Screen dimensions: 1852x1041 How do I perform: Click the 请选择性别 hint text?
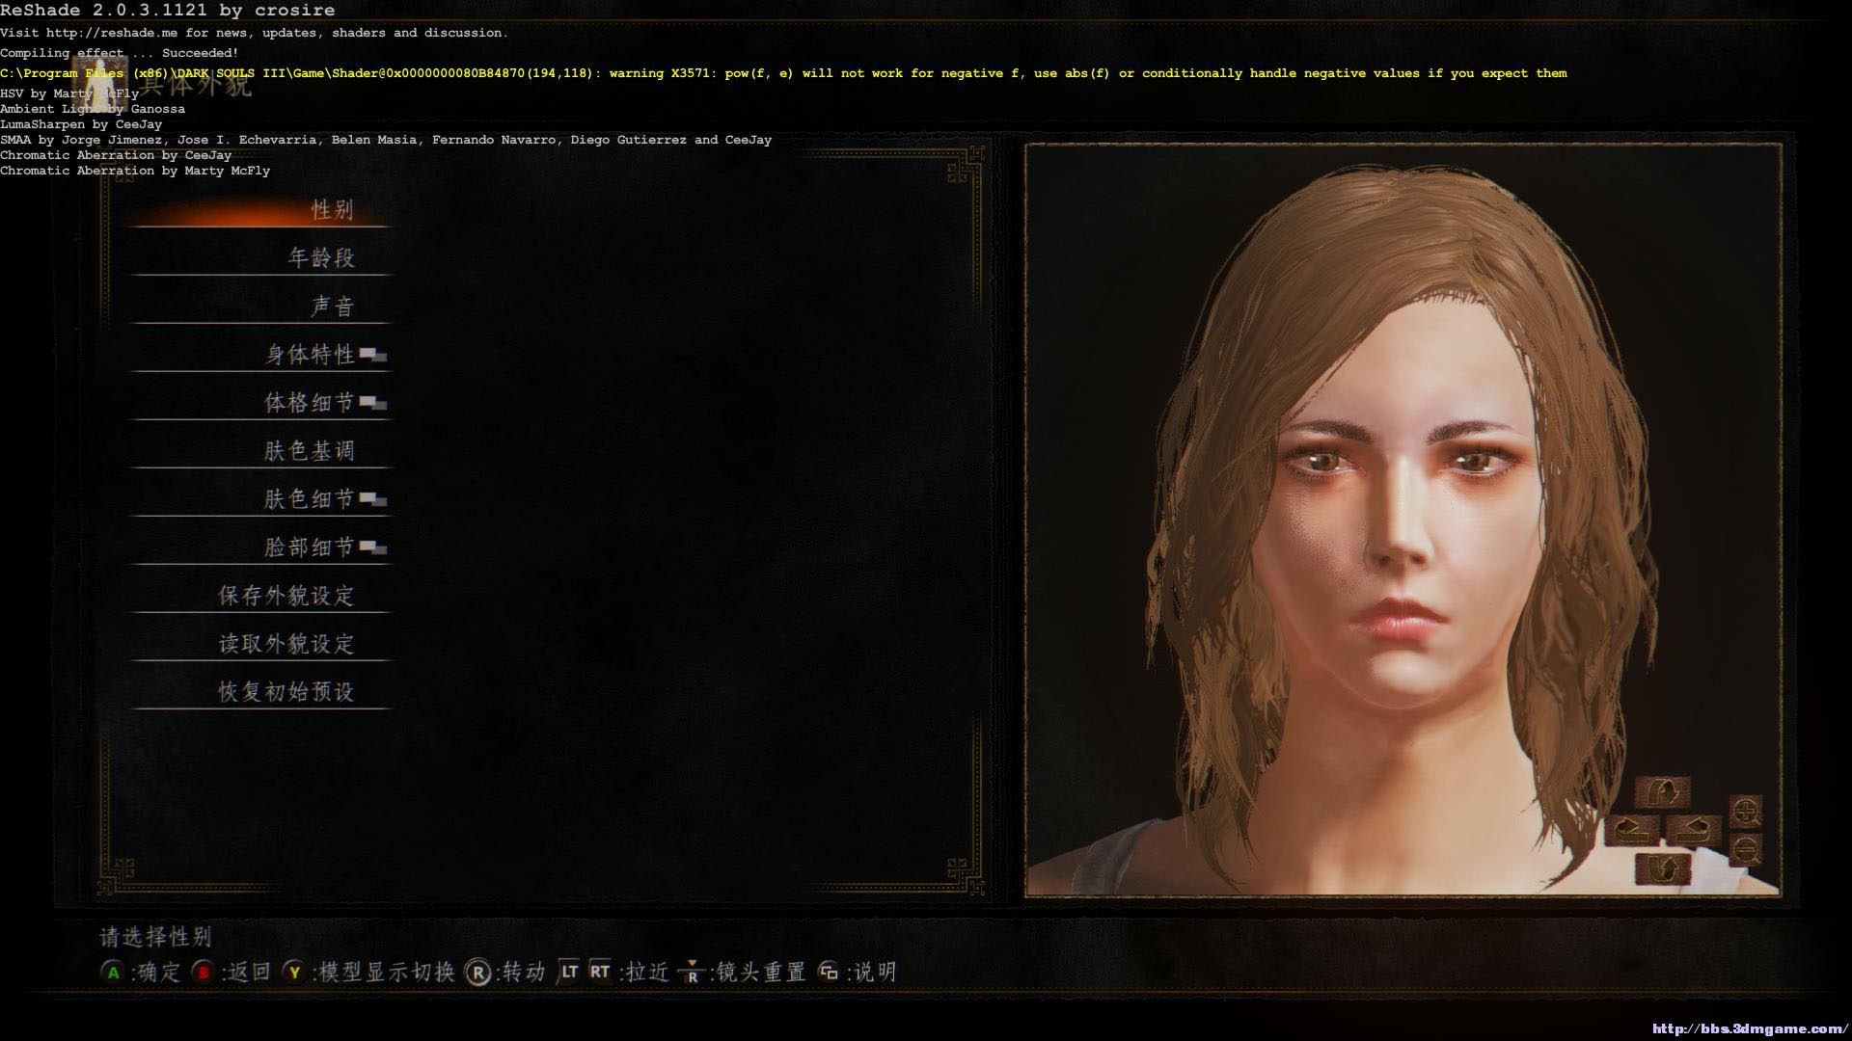(155, 937)
